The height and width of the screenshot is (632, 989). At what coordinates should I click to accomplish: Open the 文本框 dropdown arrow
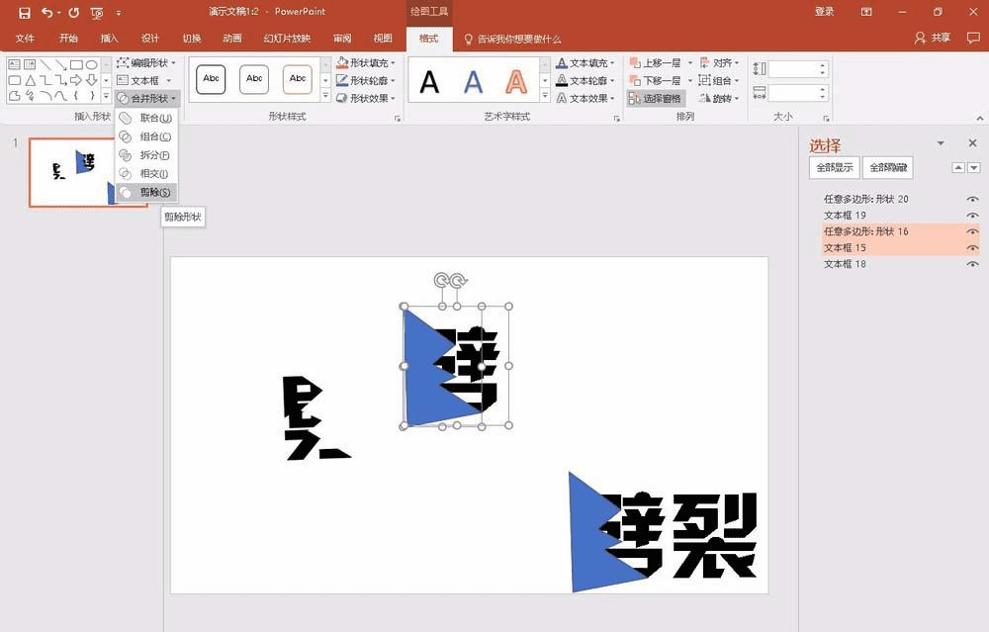click(168, 81)
